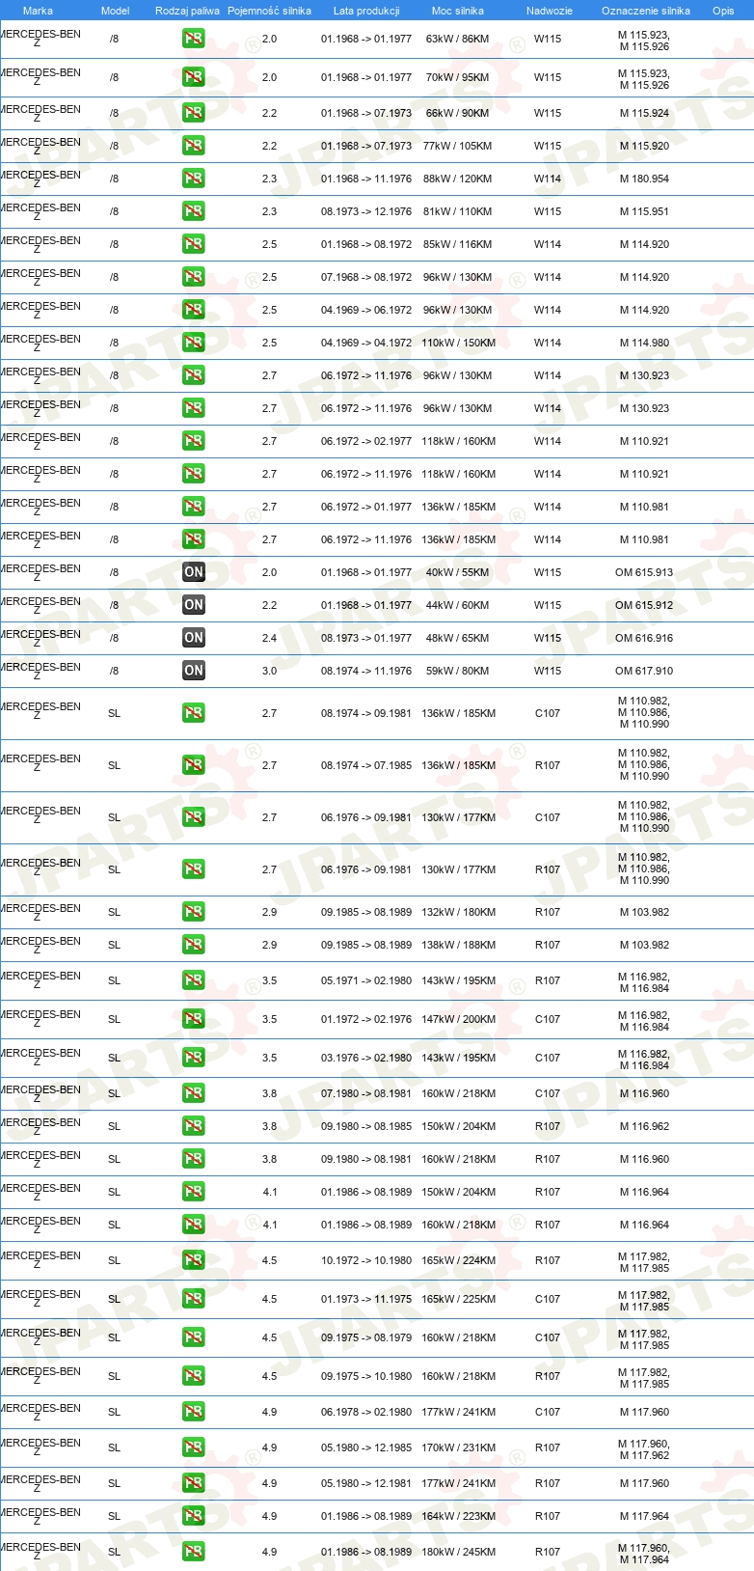Image resolution: width=754 pixels, height=1571 pixels.
Task: Click the petrol icon in the 06.1978 -> 02.1980 row
Action: (194, 1413)
